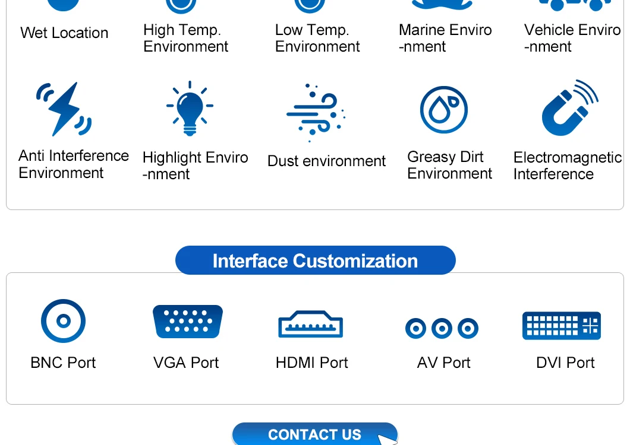Click the lightning bolt Anti Interference icon

tap(64, 109)
